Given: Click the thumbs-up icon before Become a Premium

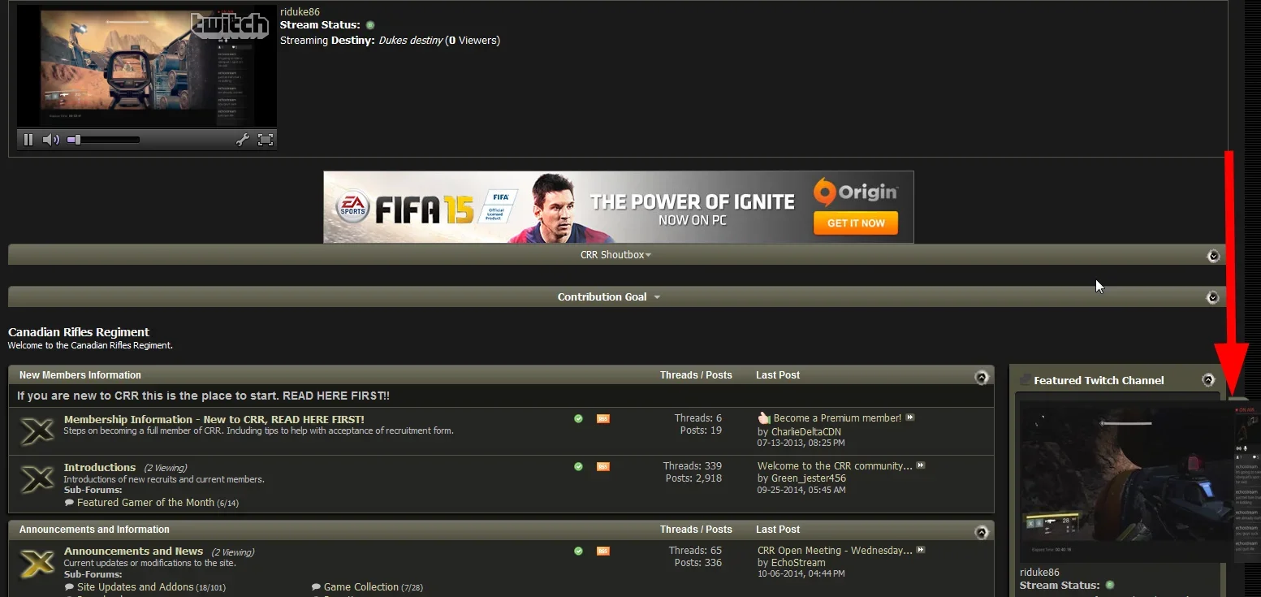Looking at the screenshot, I should [763, 417].
